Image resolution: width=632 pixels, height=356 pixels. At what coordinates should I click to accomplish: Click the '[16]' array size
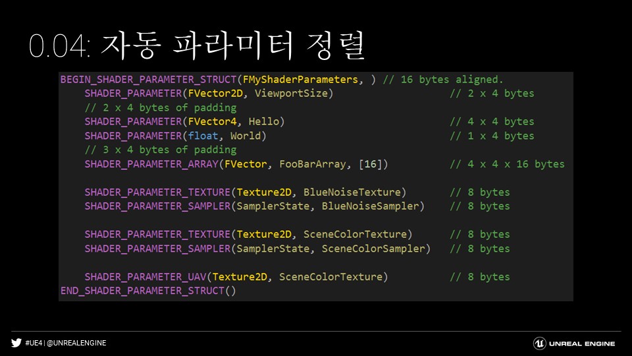370,164
